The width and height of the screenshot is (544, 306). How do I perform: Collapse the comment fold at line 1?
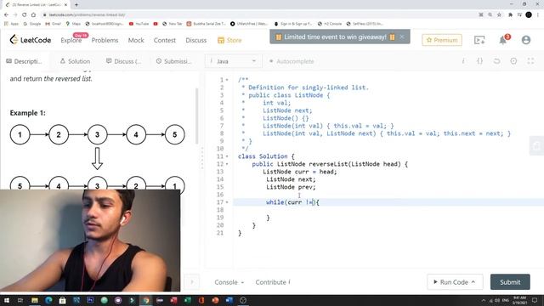(x=227, y=80)
